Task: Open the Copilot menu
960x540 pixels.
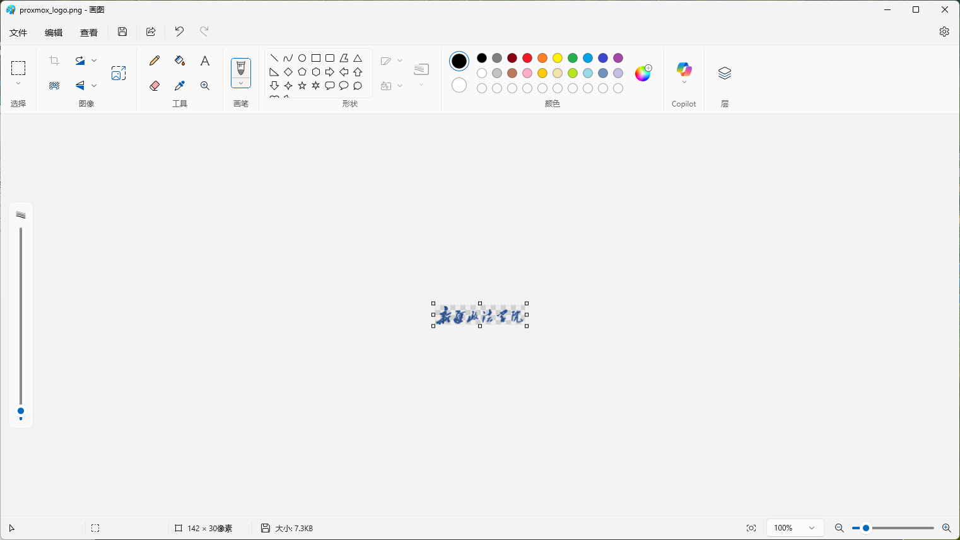Action: point(684,73)
